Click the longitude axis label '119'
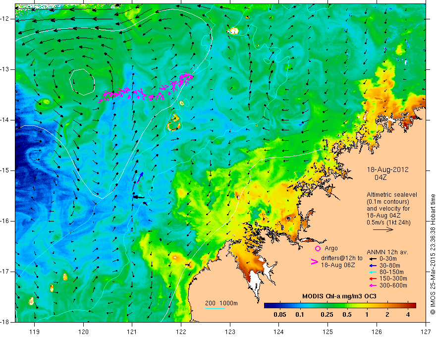This screenshot has height=337, width=436. click(35, 332)
